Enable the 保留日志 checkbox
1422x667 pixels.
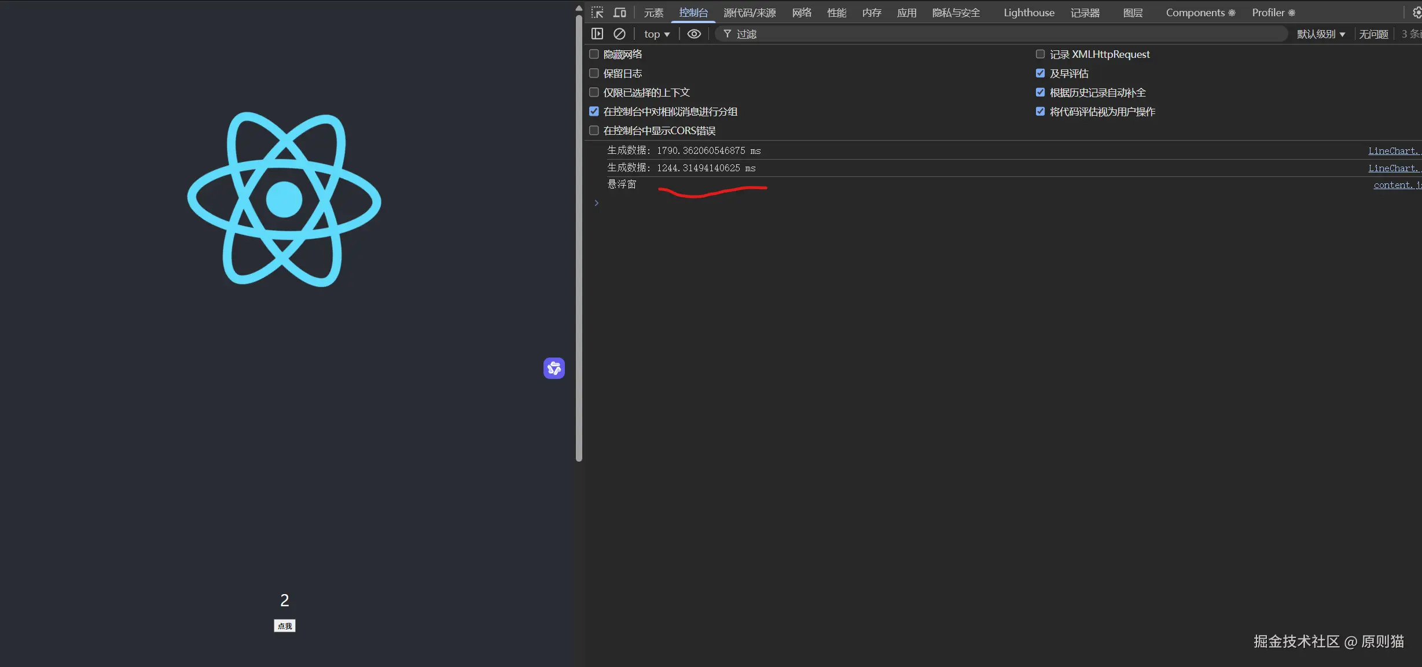[x=594, y=73]
